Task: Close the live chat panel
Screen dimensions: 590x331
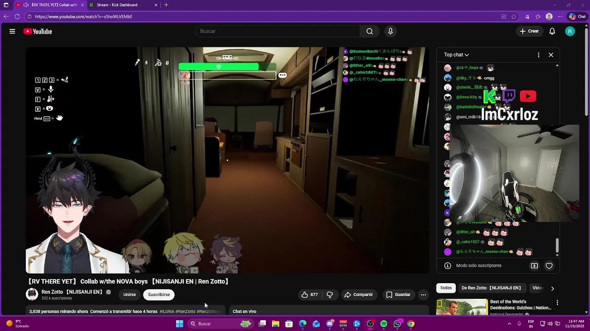Action: click(x=551, y=55)
